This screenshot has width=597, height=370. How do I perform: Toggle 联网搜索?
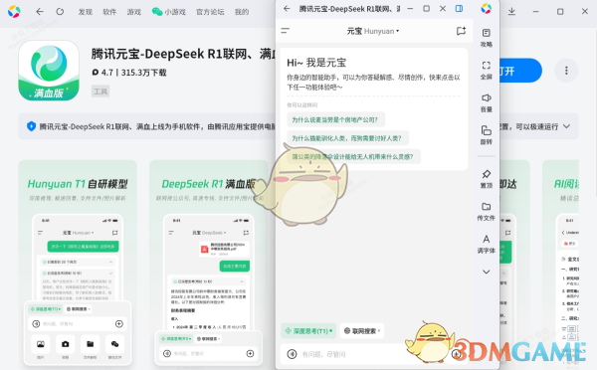pyautogui.click(x=362, y=331)
